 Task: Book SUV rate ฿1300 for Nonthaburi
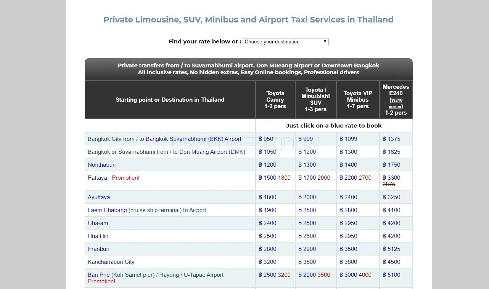point(307,165)
